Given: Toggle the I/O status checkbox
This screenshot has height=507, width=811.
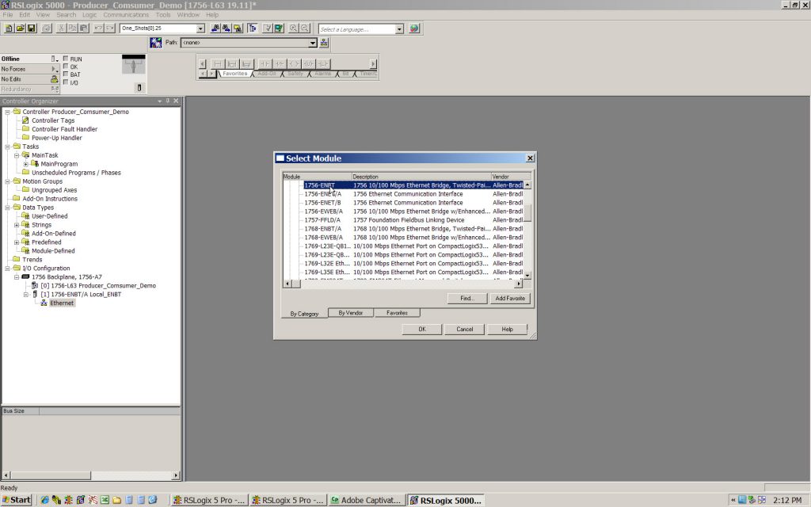Looking at the screenshot, I should pyautogui.click(x=66, y=82).
